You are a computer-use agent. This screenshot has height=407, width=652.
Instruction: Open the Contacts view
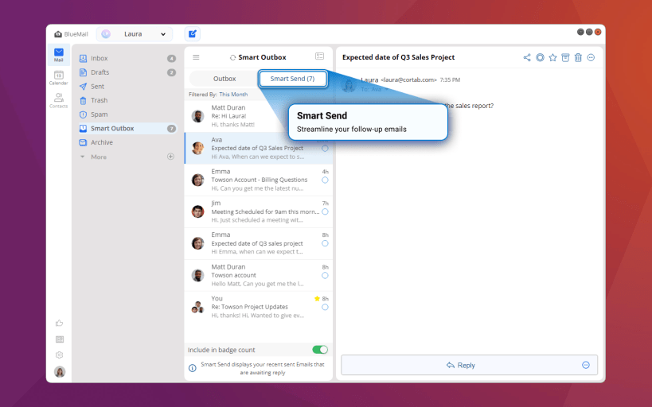59,100
